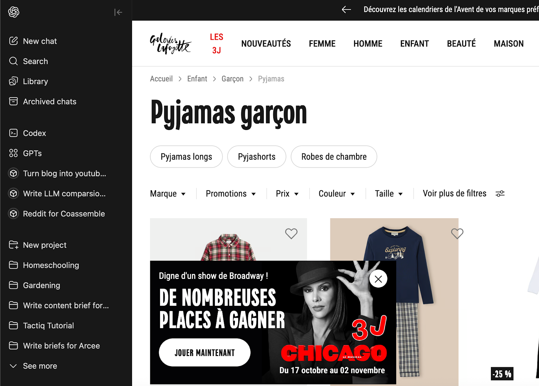This screenshot has width=539, height=386.
Task: Open the Taille filter dropdown
Action: 389,194
